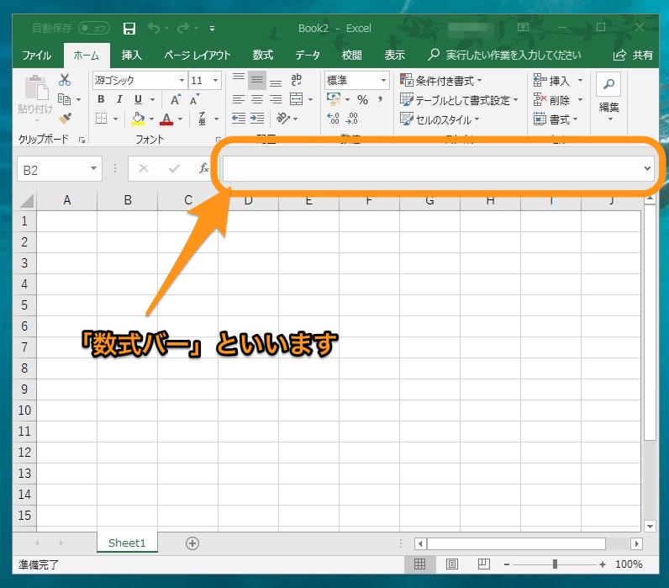Center text horizontally
The image size is (669, 588).
[x=257, y=99]
